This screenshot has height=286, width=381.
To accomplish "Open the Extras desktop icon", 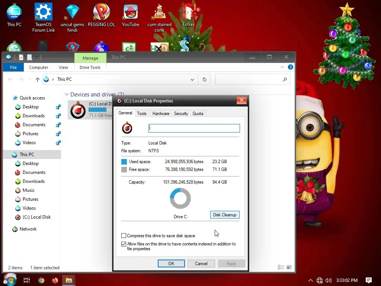I will tap(188, 15).
